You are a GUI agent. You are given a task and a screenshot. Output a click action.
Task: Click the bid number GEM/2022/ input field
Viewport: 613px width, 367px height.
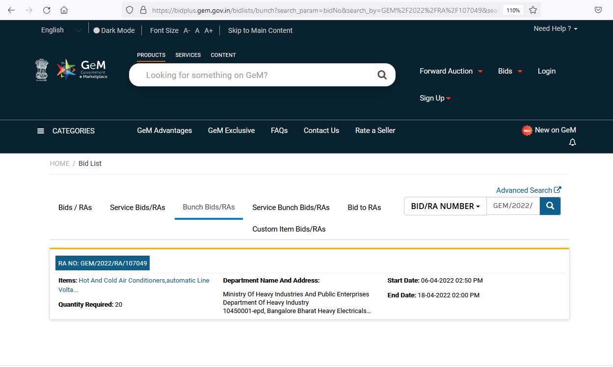point(513,206)
